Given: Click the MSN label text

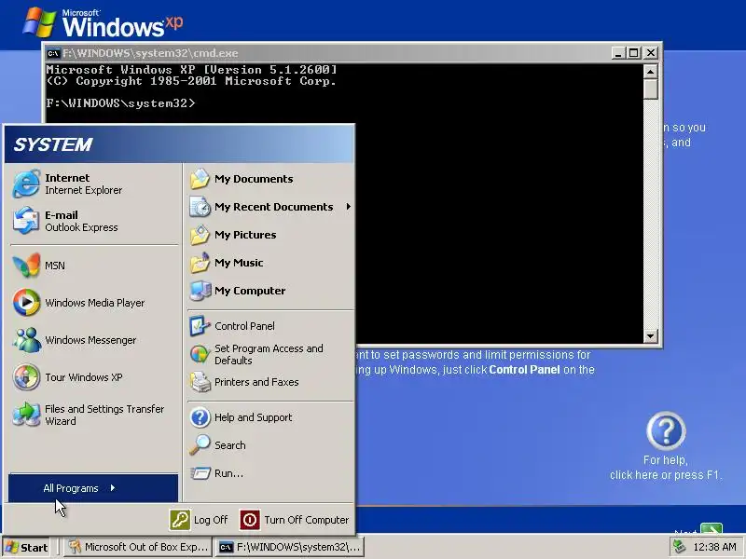Looking at the screenshot, I should tap(55, 266).
